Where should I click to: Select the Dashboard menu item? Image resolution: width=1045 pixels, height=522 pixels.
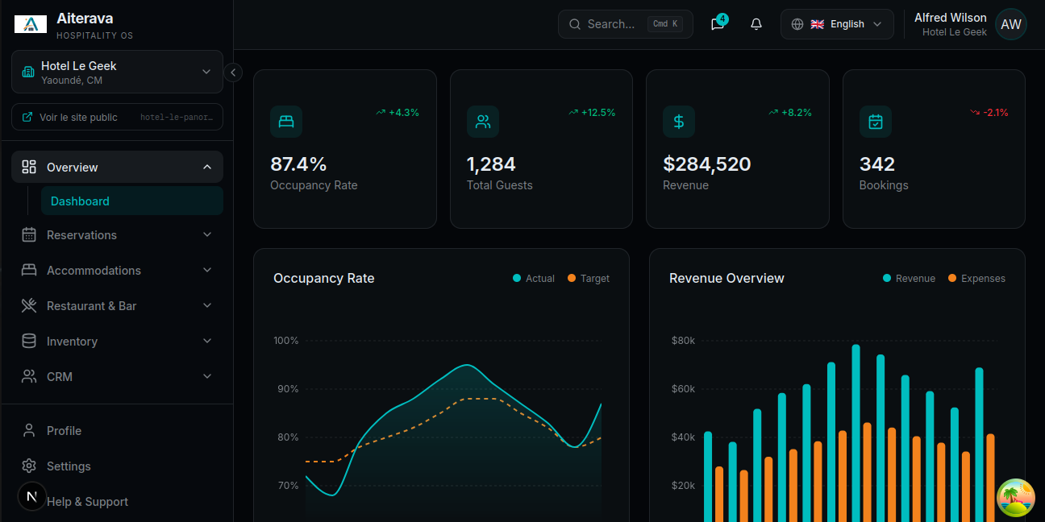[131, 201]
